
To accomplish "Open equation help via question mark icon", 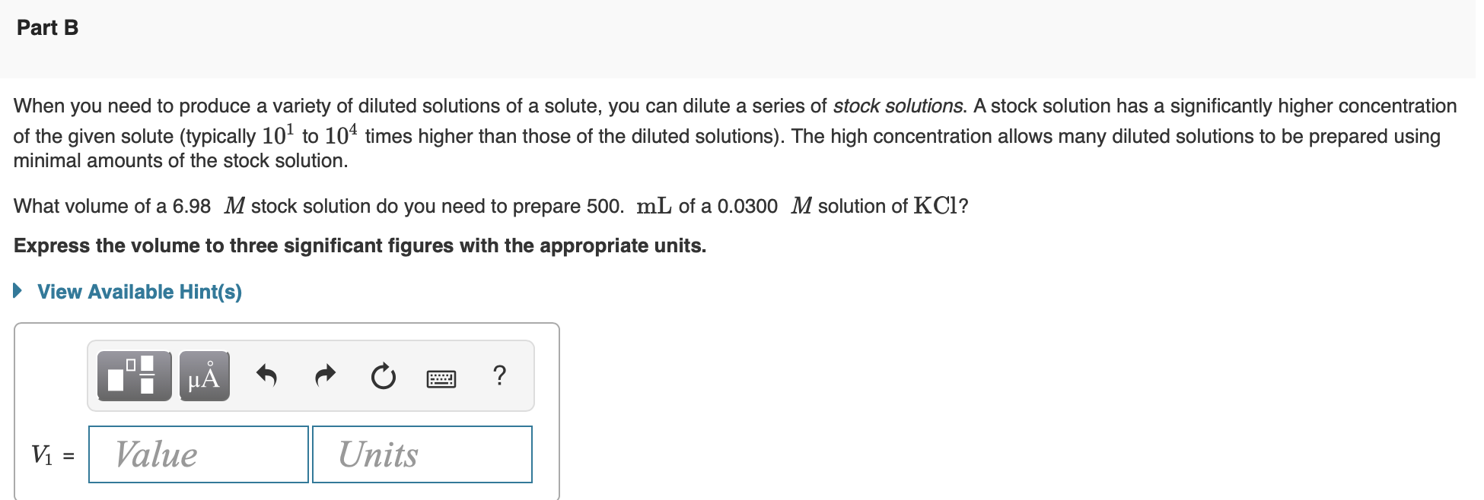I will tap(499, 375).
